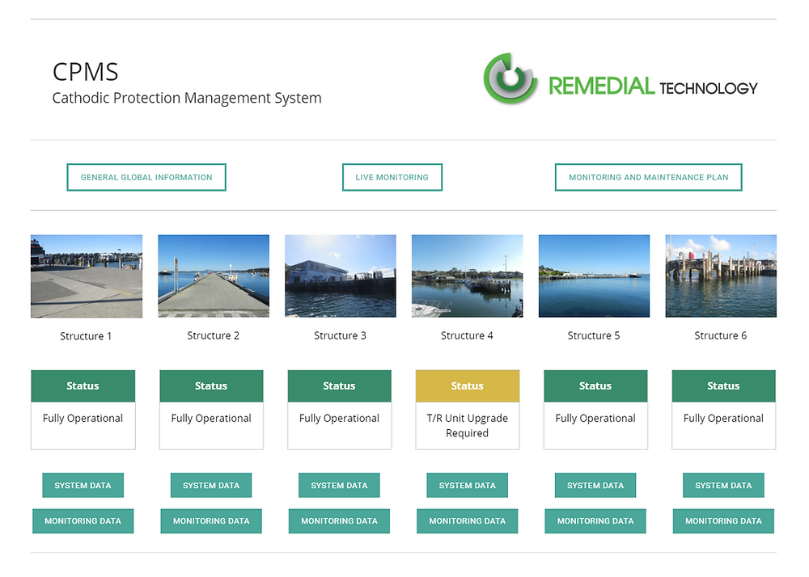This screenshot has height=577, width=809.
Task: Open General Global Information
Action: [x=146, y=177]
